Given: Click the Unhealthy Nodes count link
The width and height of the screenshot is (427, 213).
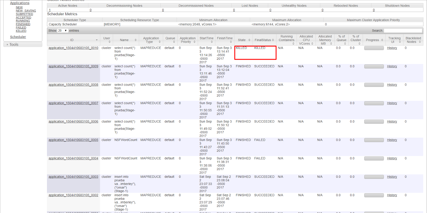Looking at the screenshot, I should [x=270, y=10].
